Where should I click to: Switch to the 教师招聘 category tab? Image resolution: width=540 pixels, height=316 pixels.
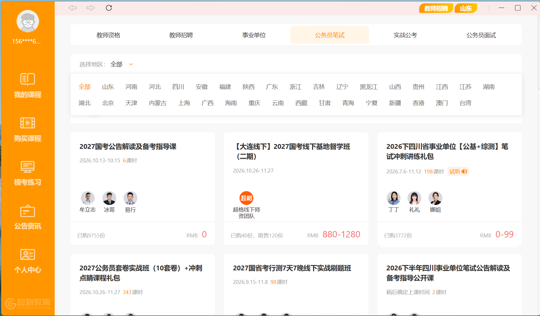[181, 35]
